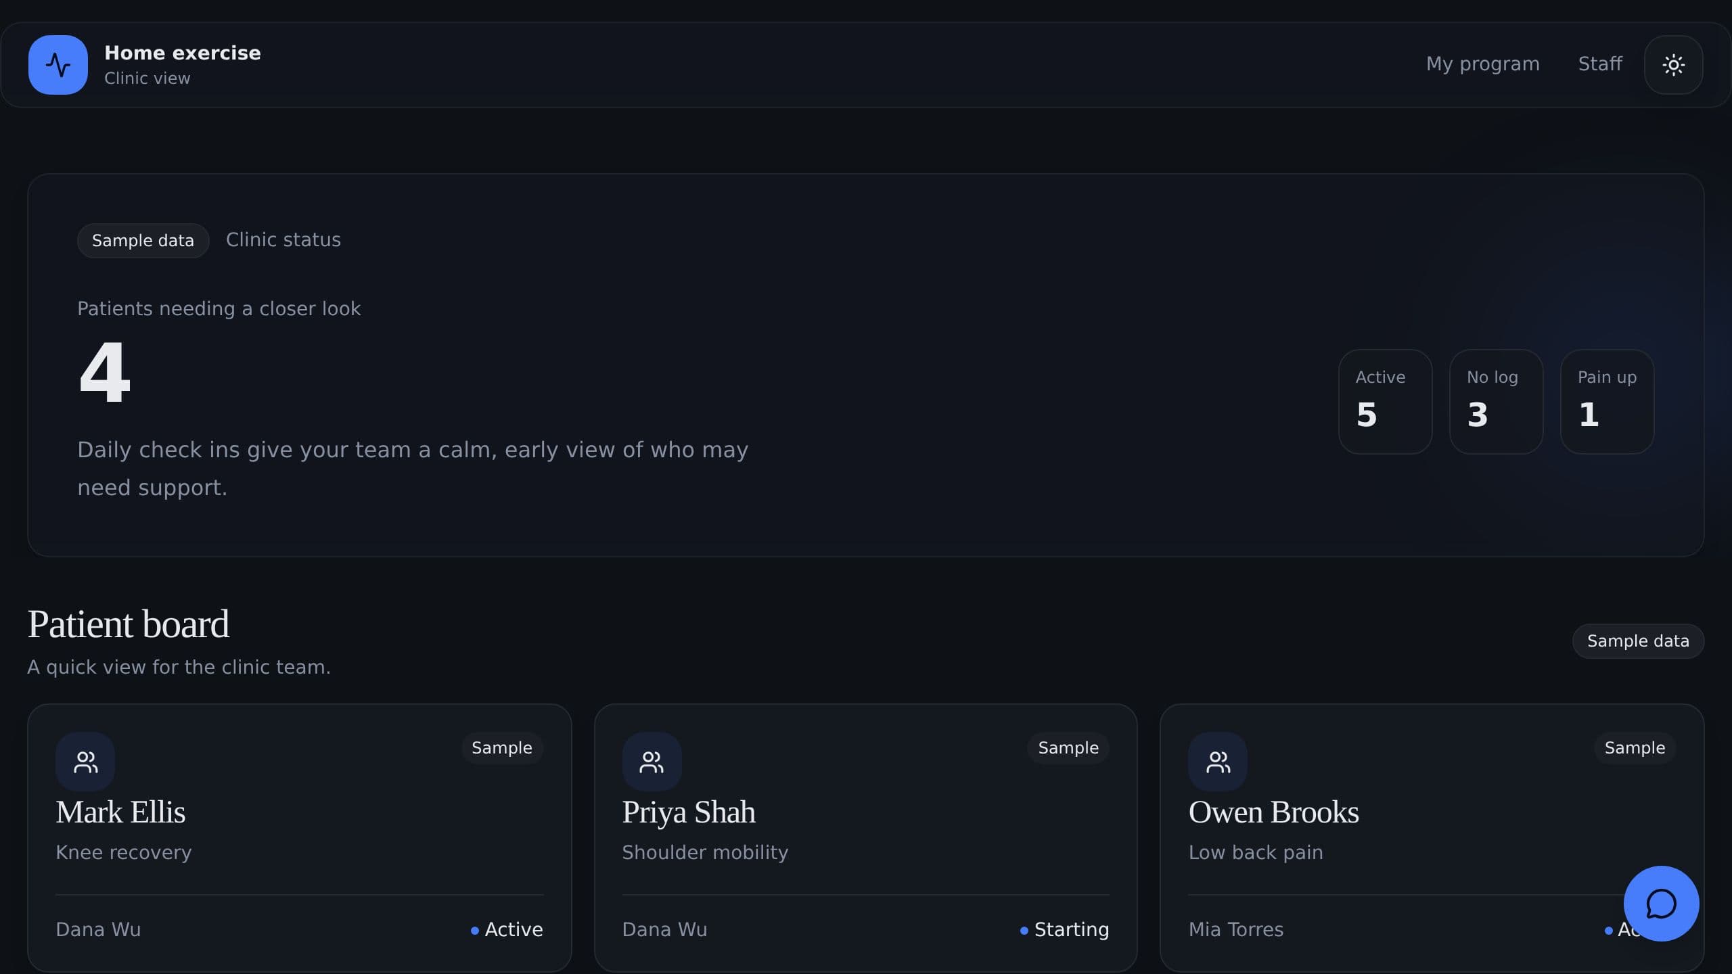The image size is (1732, 974).
Task: Click the Sample data badge in Patient board
Action: [x=1638, y=641]
